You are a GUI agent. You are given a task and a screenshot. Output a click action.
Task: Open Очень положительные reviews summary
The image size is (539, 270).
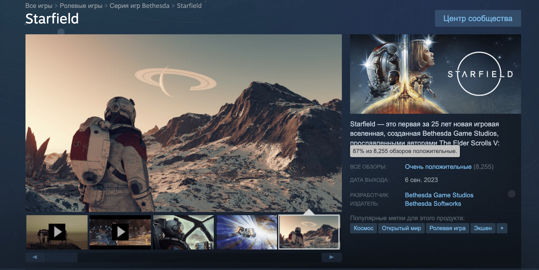(x=438, y=167)
